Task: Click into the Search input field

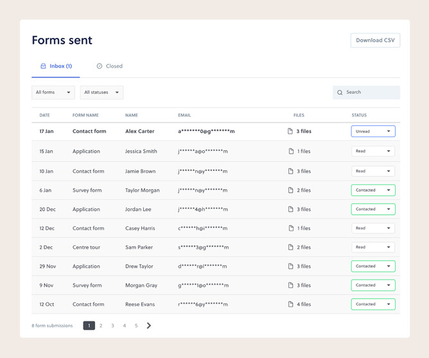Action: 371,93
